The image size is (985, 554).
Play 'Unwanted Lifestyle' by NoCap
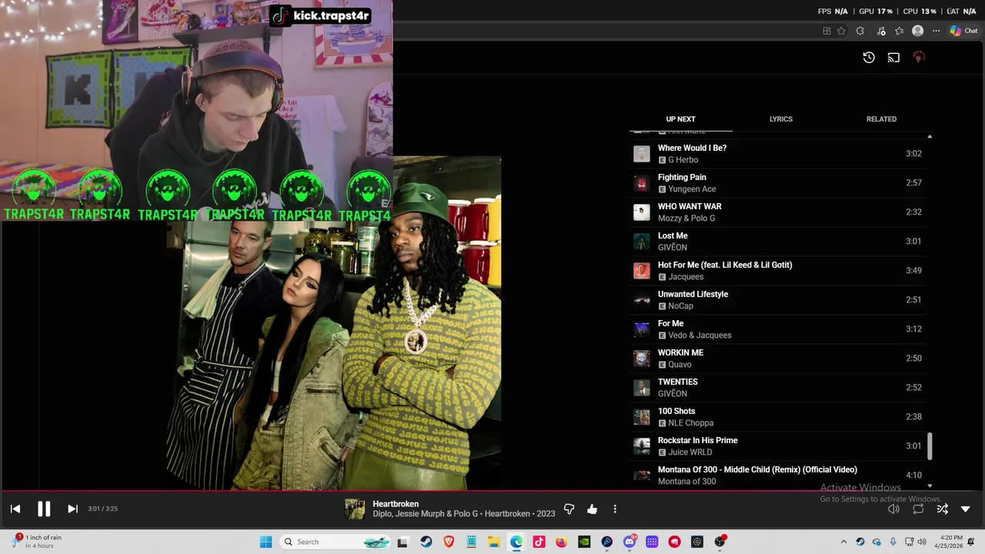[777, 300]
